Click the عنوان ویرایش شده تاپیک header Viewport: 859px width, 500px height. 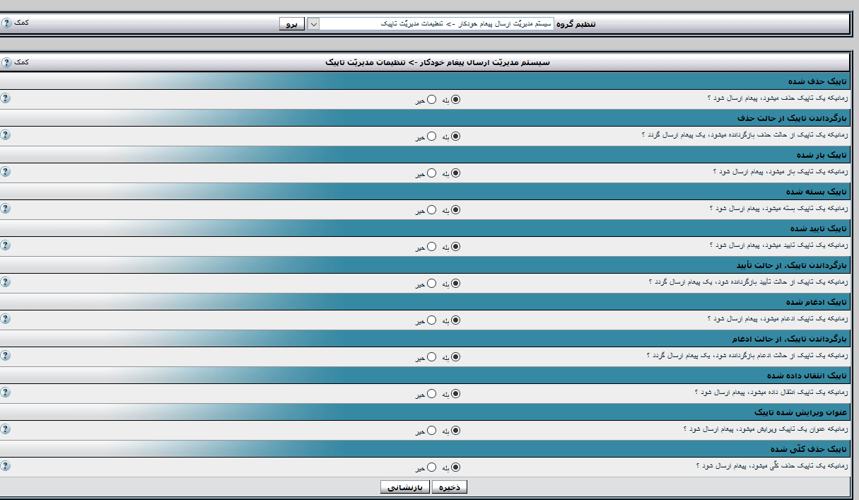click(x=800, y=412)
